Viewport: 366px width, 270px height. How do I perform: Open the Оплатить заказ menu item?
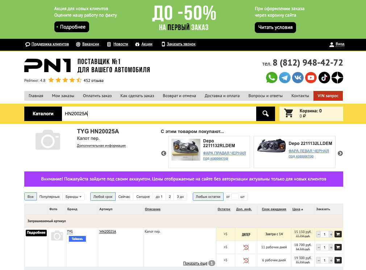(x=97, y=96)
